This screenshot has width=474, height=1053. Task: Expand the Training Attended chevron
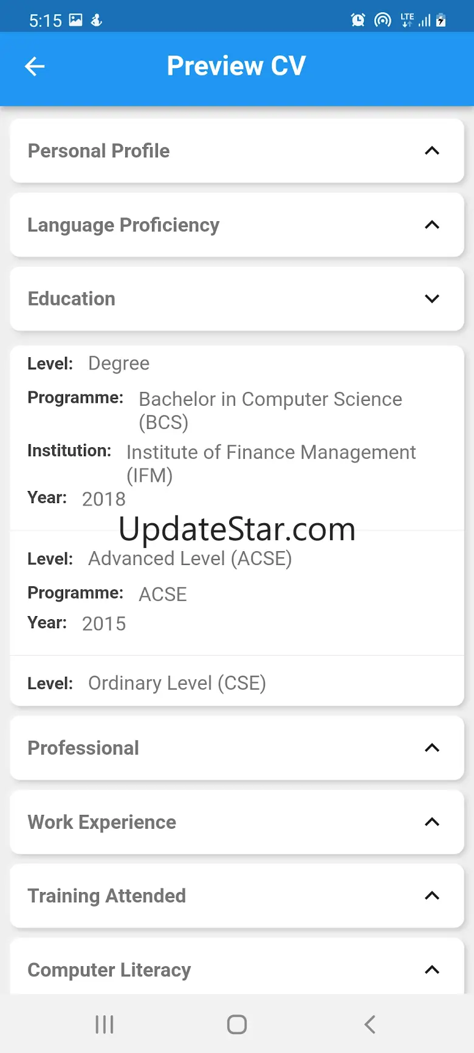(x=431, y=896)
